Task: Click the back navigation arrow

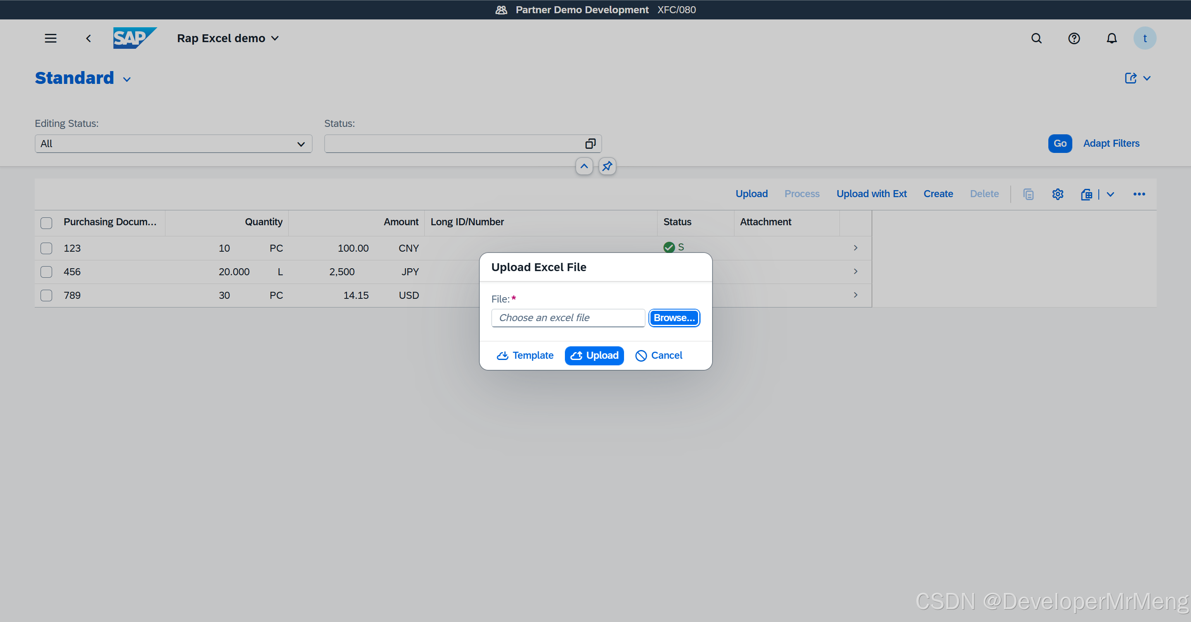Action: click(x=88, y=38)
